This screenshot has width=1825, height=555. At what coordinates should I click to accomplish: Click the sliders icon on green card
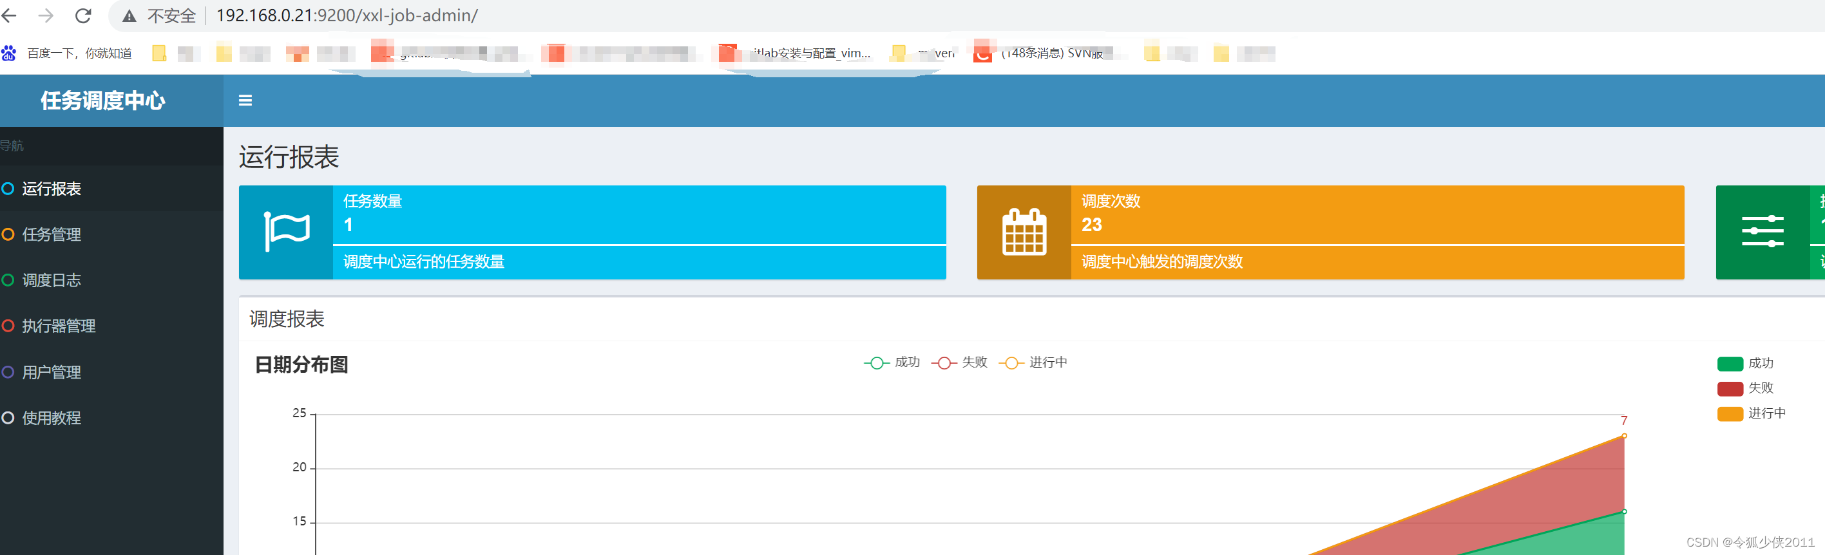[x=1763, y=232]
